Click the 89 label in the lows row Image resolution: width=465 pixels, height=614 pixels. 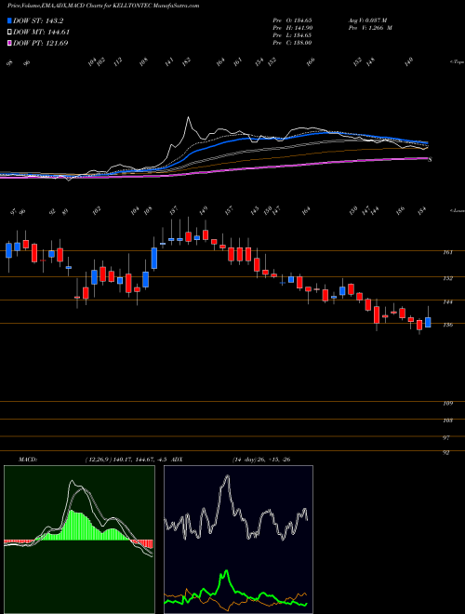[65, 212]
